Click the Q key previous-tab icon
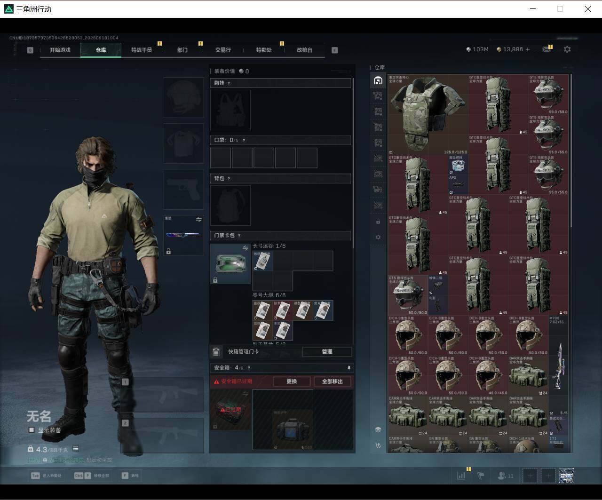 pos(30,50)
